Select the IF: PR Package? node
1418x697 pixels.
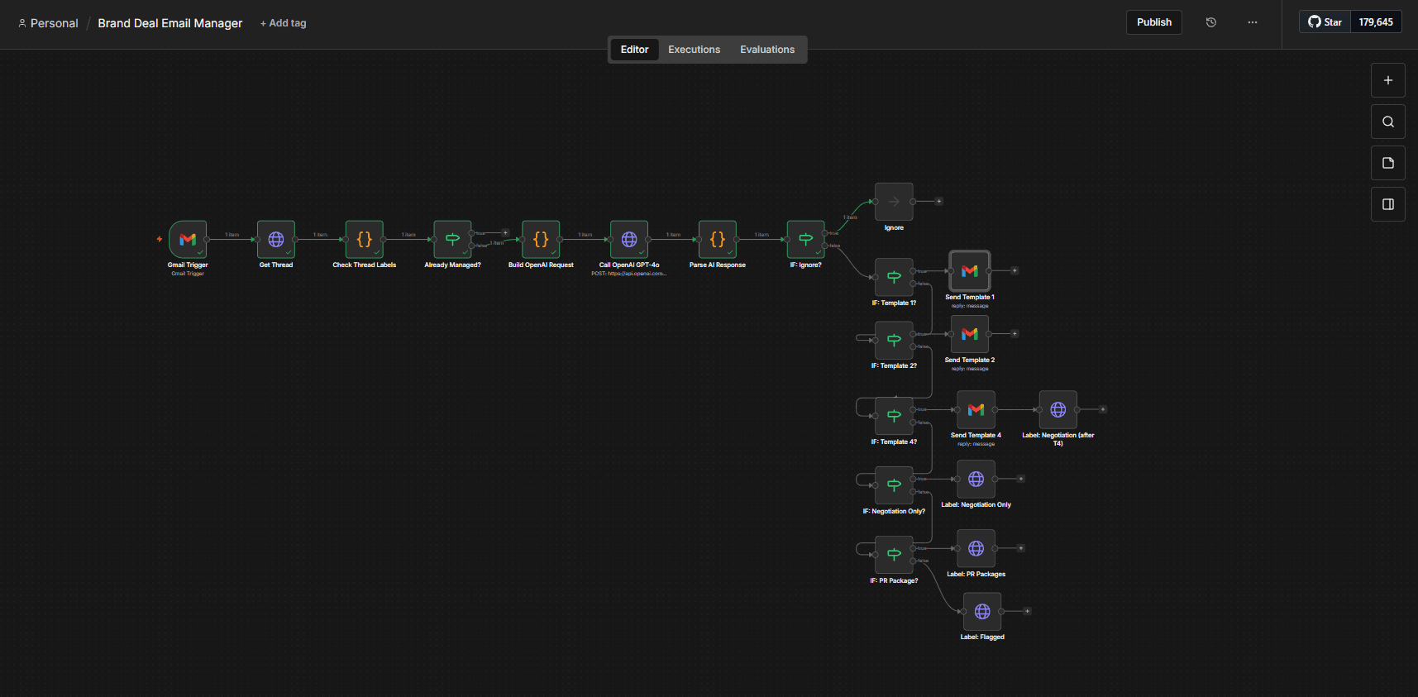coord(894,555)
